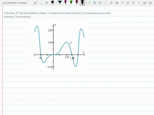Open the Shapes tool
Viewport: 154px width, 115px height.
coord(95,3)
